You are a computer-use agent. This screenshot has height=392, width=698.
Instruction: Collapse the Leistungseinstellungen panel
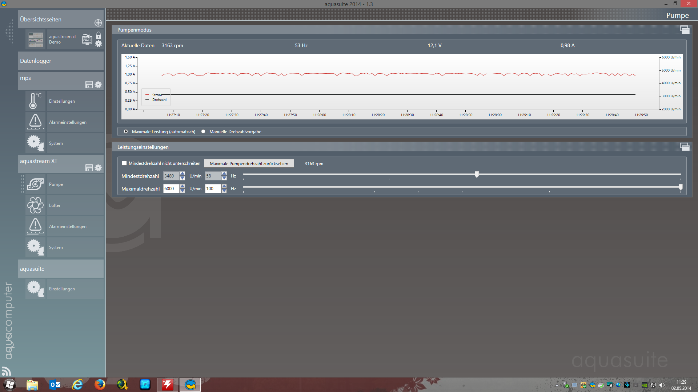685,147
